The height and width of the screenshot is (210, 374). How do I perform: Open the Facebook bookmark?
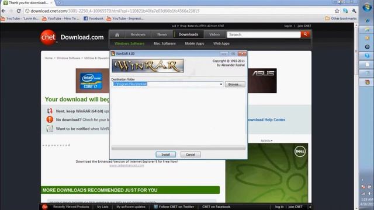pos(93,18)
